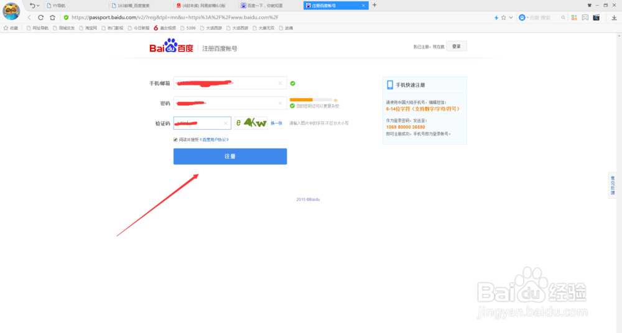Bookmark this page with star icon

click(x=504, y=17)
